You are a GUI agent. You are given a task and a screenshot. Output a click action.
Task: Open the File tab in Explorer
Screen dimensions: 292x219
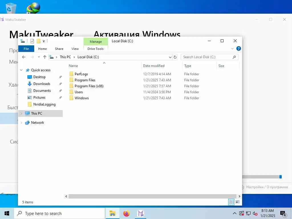point(26,48)
